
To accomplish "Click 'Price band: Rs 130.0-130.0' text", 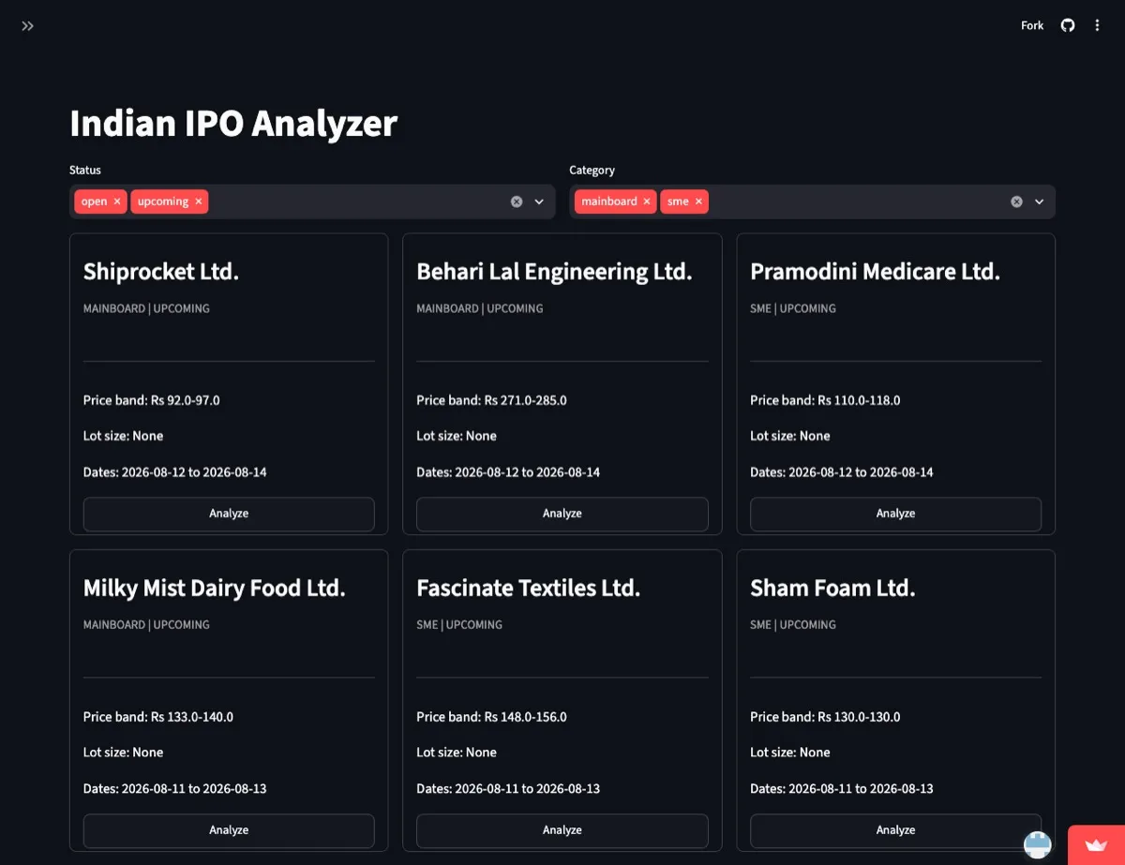I will point(825,717).
